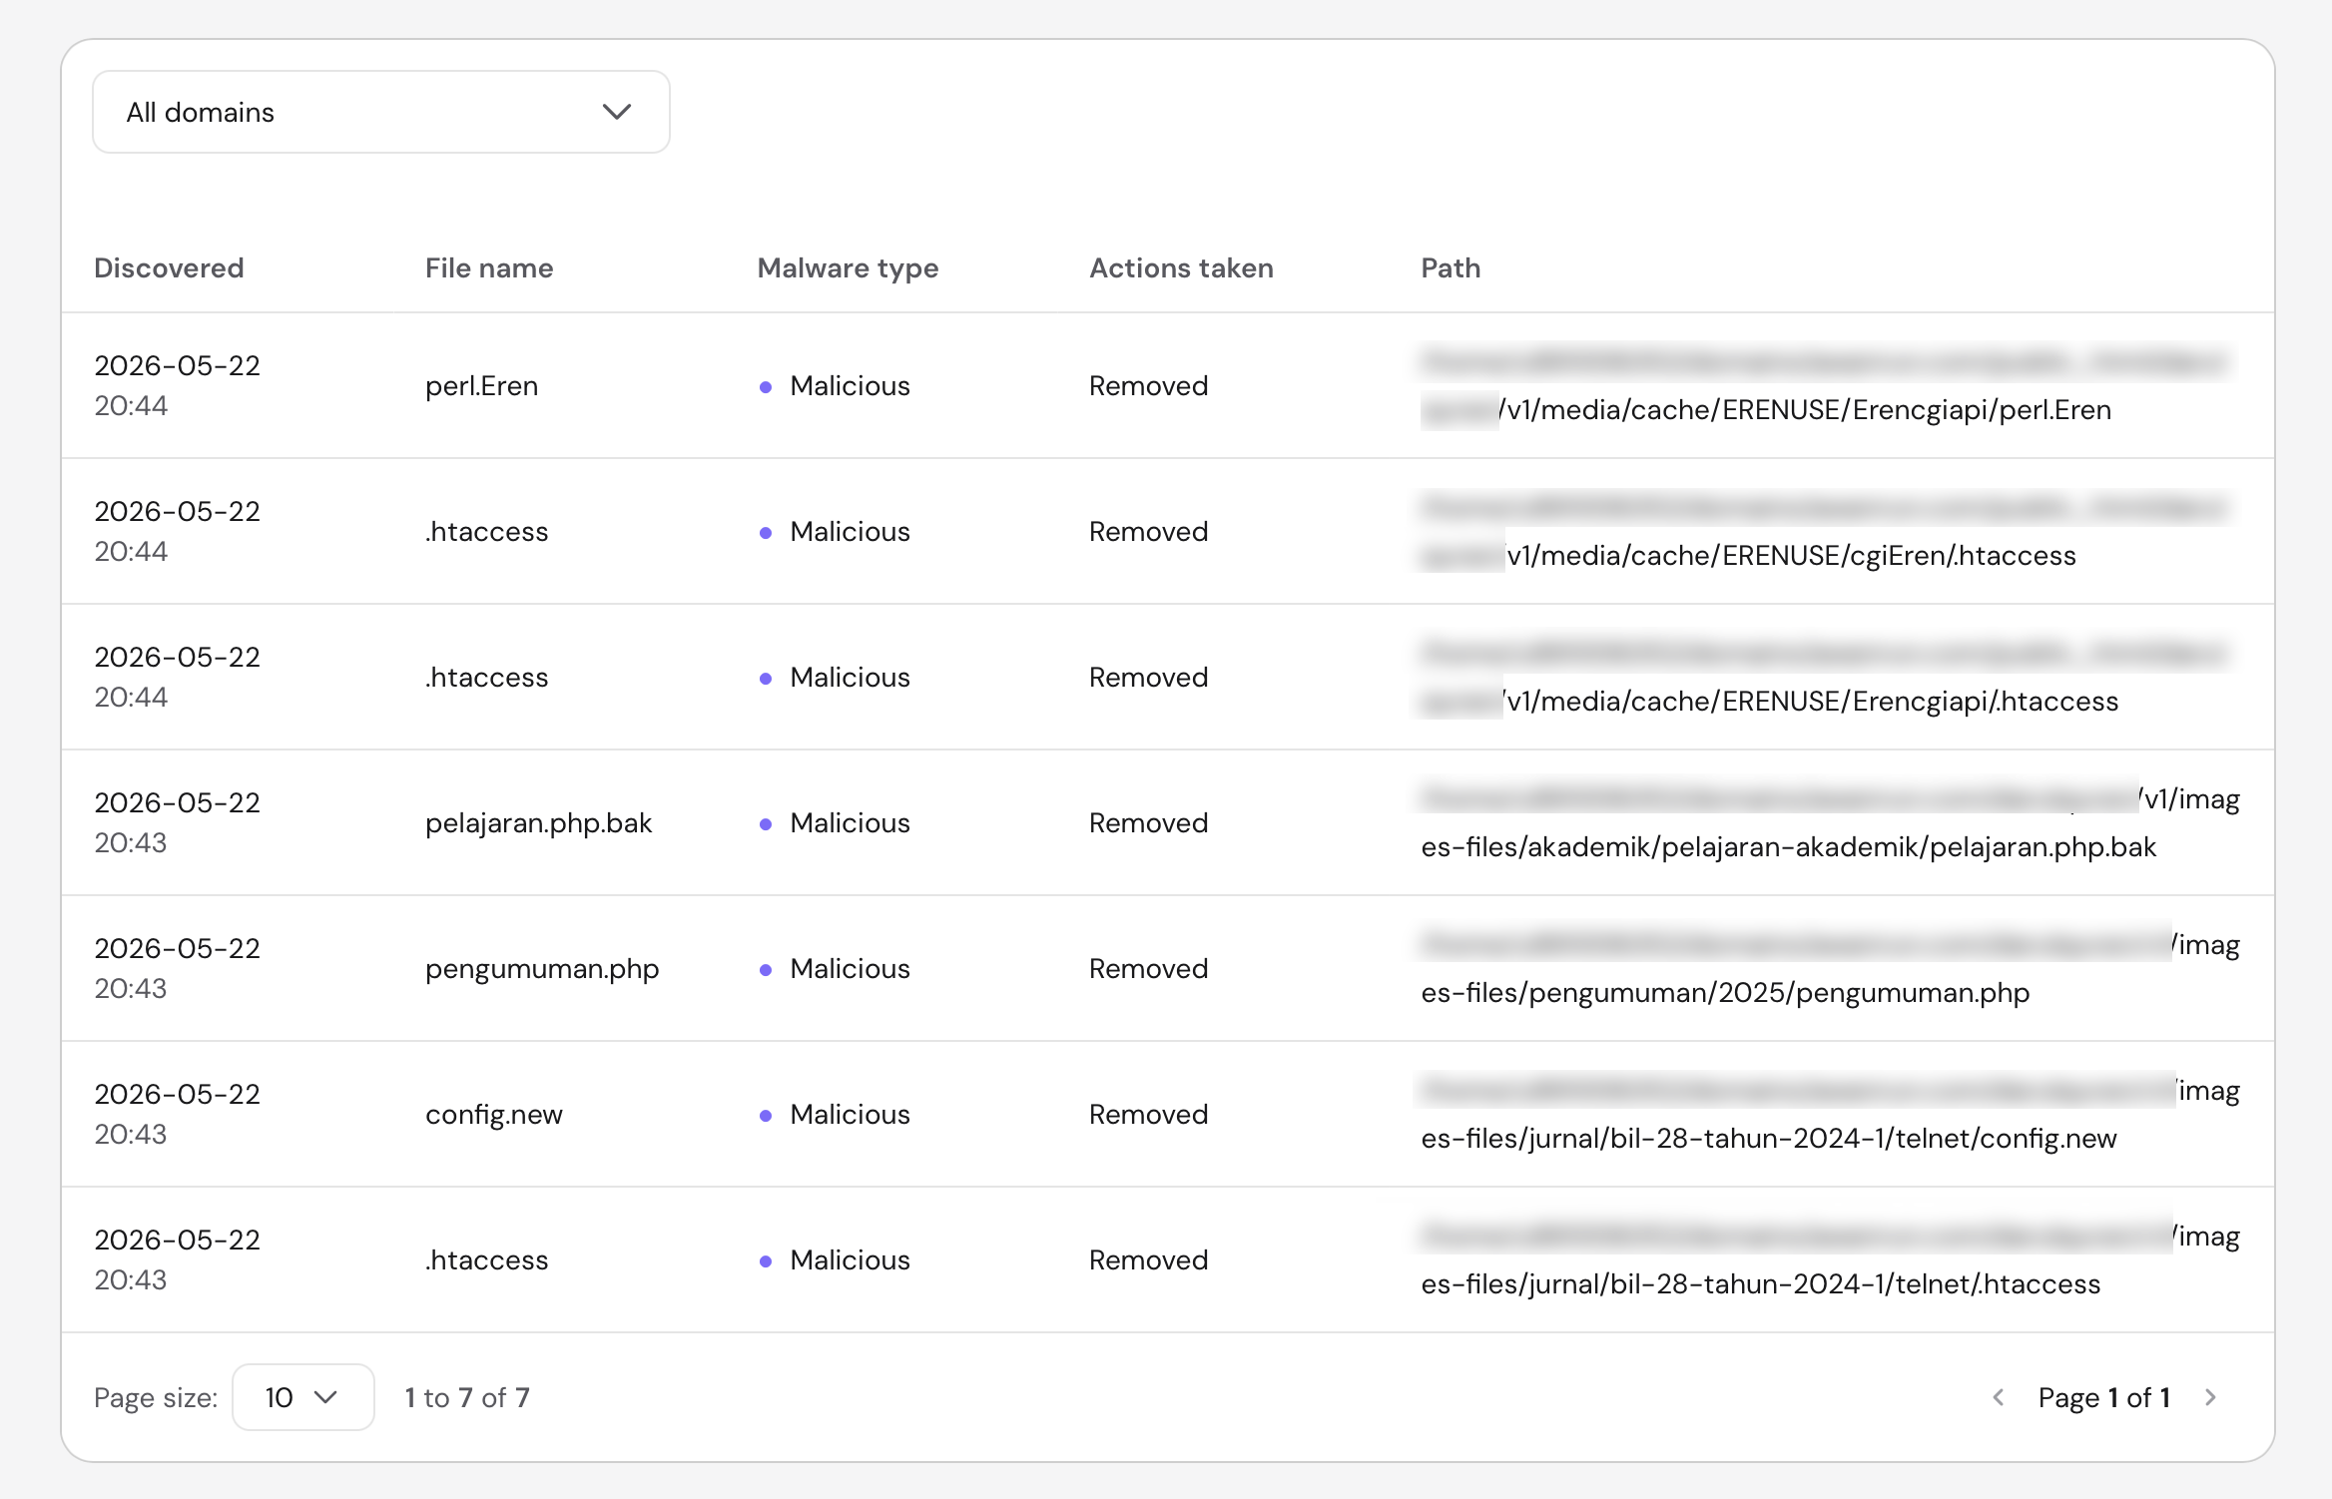
Task: Click the Path column header
Action: 1451,267
